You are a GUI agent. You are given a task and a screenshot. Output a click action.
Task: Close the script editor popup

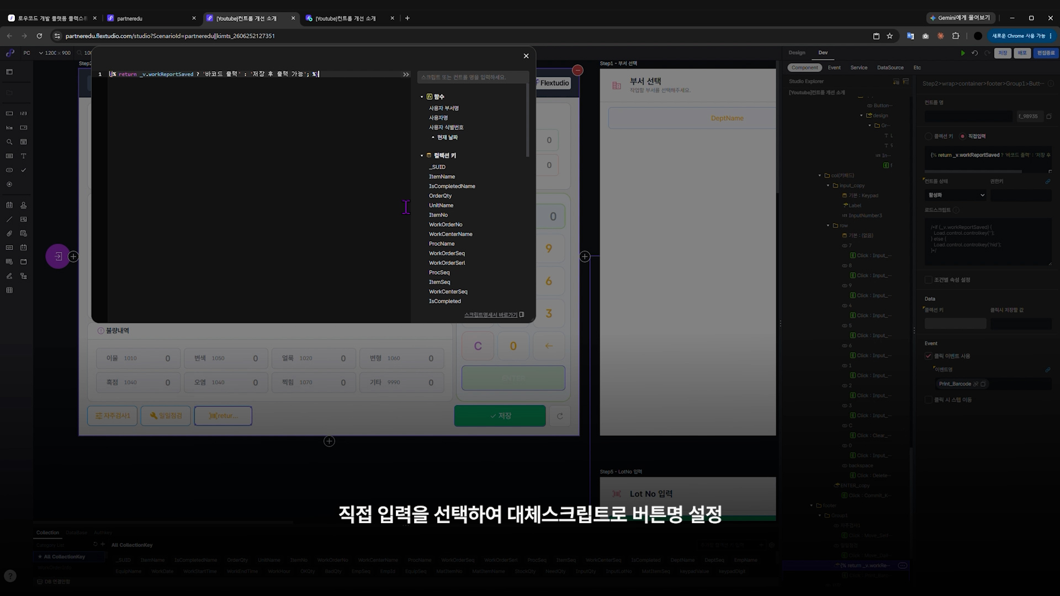click(526, 56)
